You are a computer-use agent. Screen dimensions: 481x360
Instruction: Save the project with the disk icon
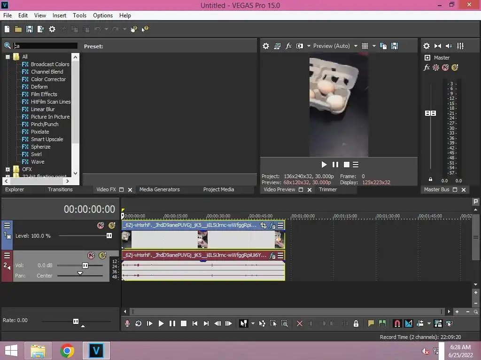(x=30, y=29)
